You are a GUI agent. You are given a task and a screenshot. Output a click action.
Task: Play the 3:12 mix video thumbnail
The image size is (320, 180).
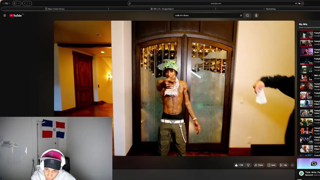point(306,122)
